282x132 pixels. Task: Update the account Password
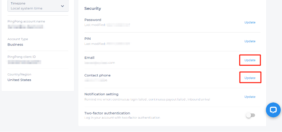coord(250,22)
